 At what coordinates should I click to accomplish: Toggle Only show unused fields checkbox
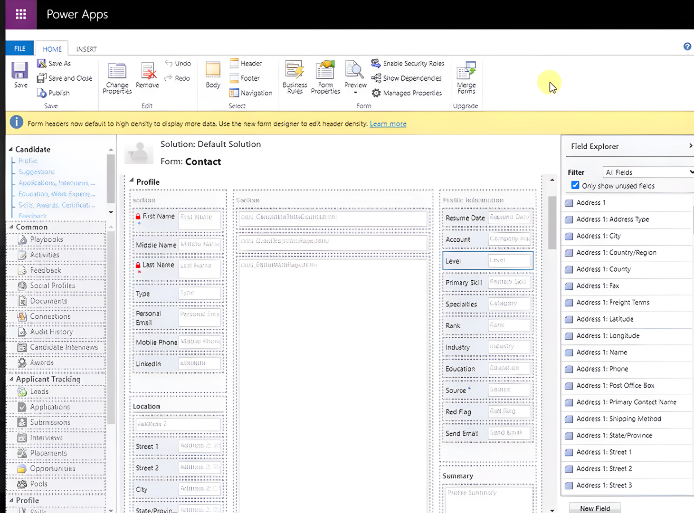click(575, 185)
